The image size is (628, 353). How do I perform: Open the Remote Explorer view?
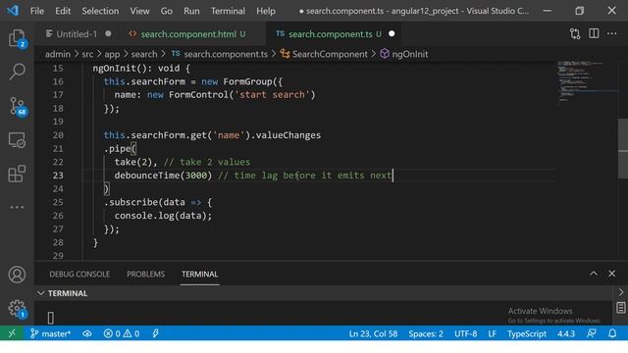[x=17, y=140]
